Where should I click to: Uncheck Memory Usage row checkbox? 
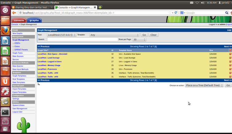point(230,65)
